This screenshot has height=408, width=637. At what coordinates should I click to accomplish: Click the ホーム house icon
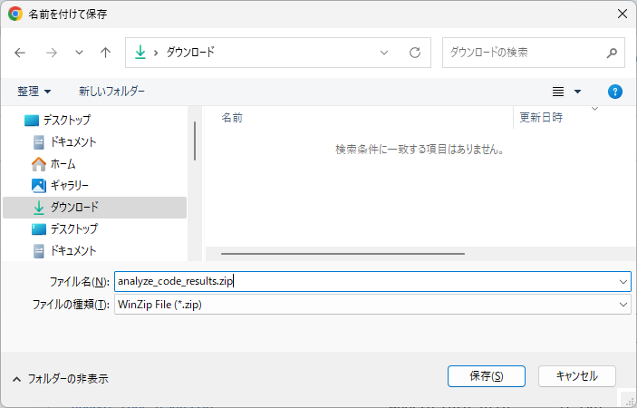[39, 164]
